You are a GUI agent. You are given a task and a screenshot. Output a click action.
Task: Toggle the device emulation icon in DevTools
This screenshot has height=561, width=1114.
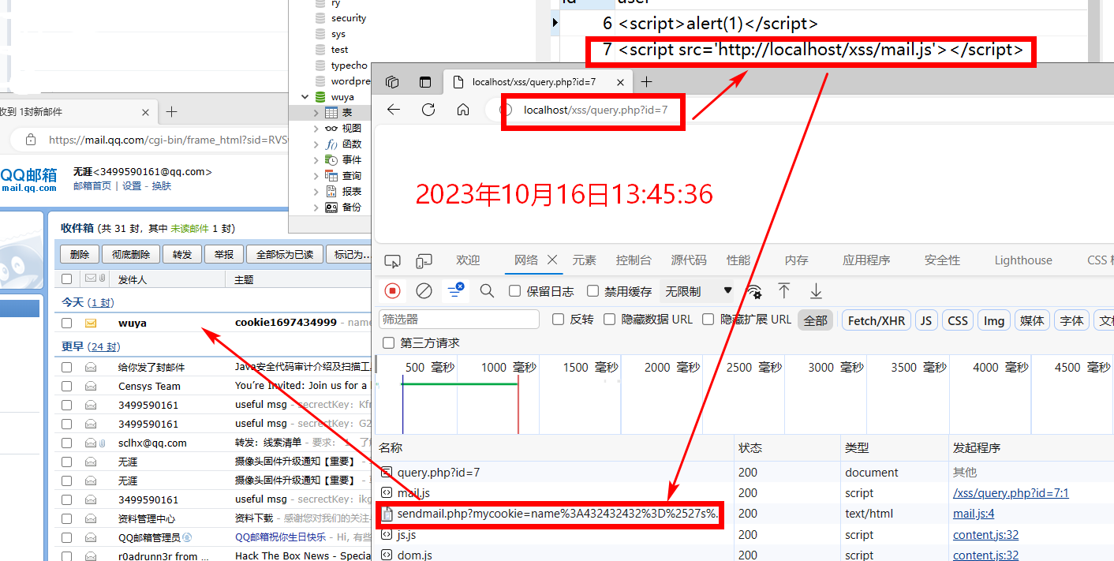(424, 260)
